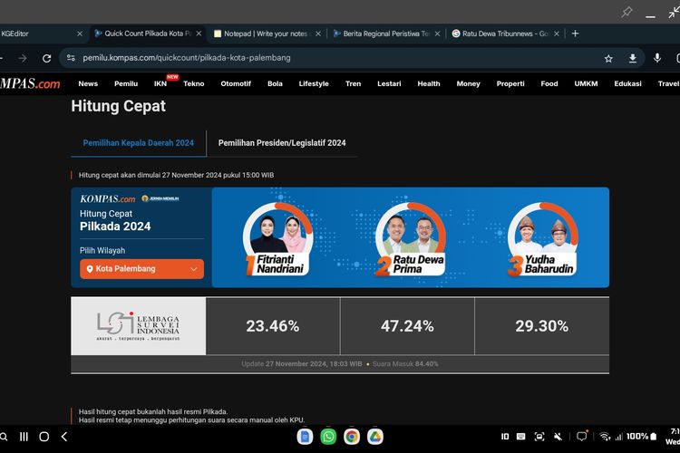Open the Otomotif menu in navigation bar
Viewport: 680px width, 453px height.
point(236,83)
